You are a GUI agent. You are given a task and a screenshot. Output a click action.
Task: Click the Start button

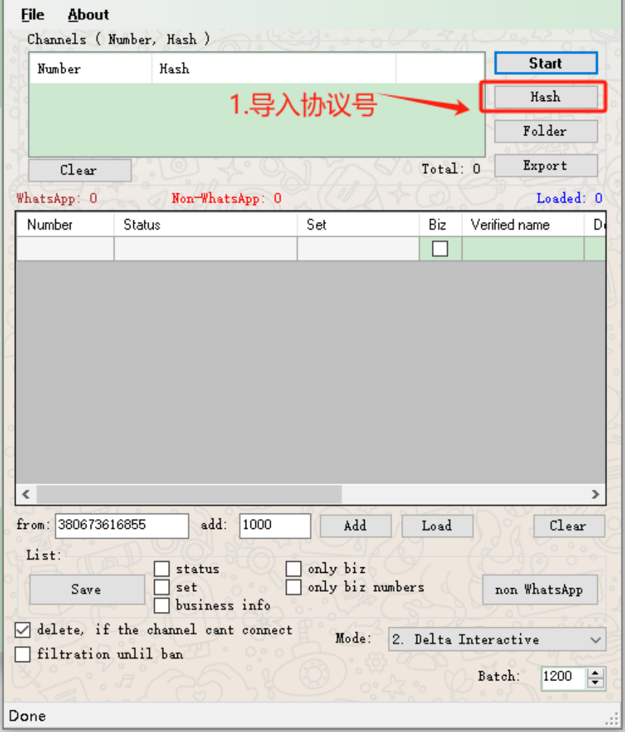click(545, 63)
